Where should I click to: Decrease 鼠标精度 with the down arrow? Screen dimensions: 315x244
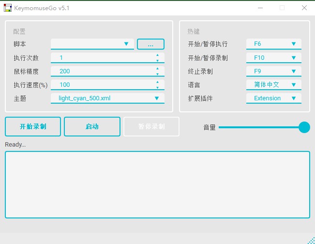[157, 74]
